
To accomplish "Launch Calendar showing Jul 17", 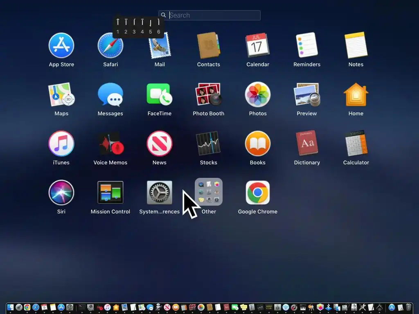I will click(x=258, y=46).
